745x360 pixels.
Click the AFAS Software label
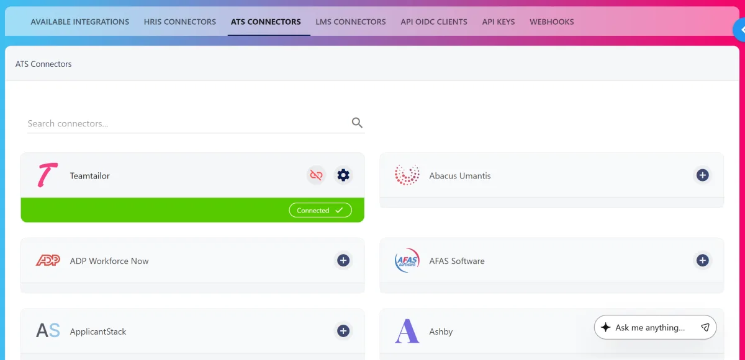[457, 261]
